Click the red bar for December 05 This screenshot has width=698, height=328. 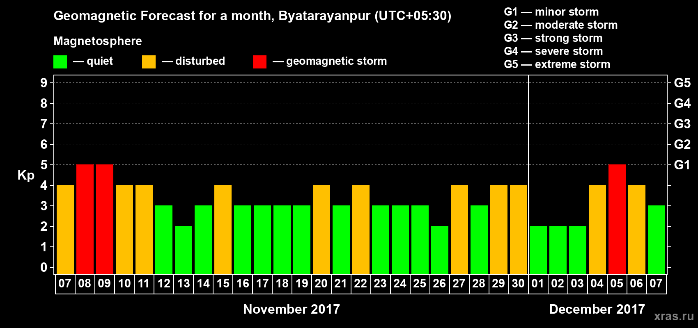[617, 219]
